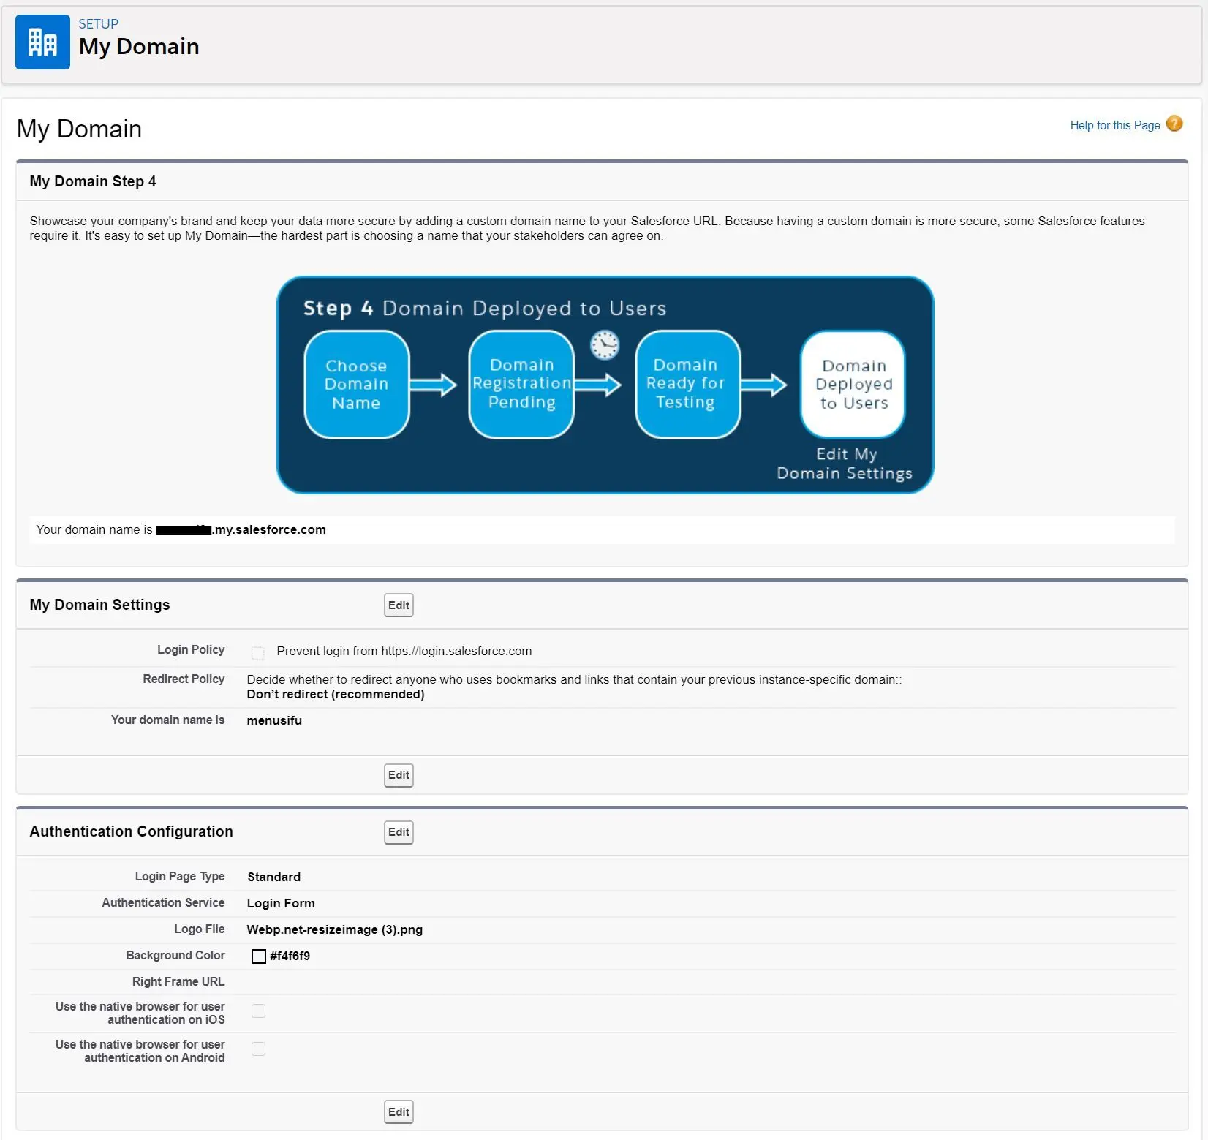
Task: Open Help for this Page link
Action: (1115, 125)
